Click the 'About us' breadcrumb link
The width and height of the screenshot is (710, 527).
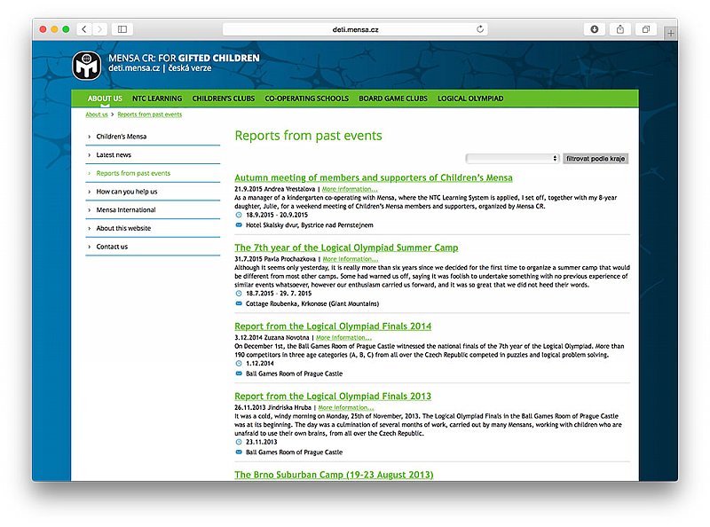(x=97, y=114)
